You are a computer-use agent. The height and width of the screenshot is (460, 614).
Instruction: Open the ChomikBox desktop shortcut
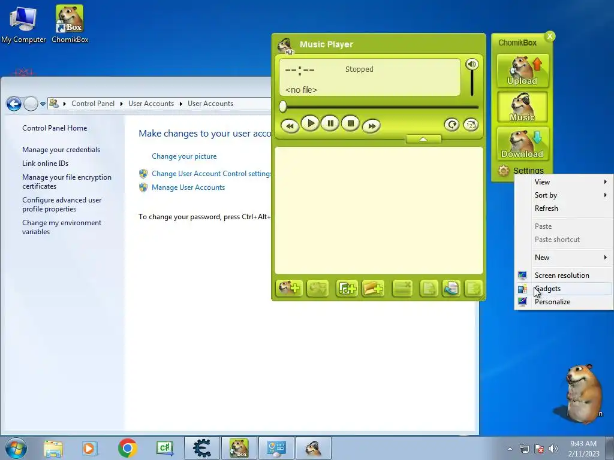pos(70,25)
